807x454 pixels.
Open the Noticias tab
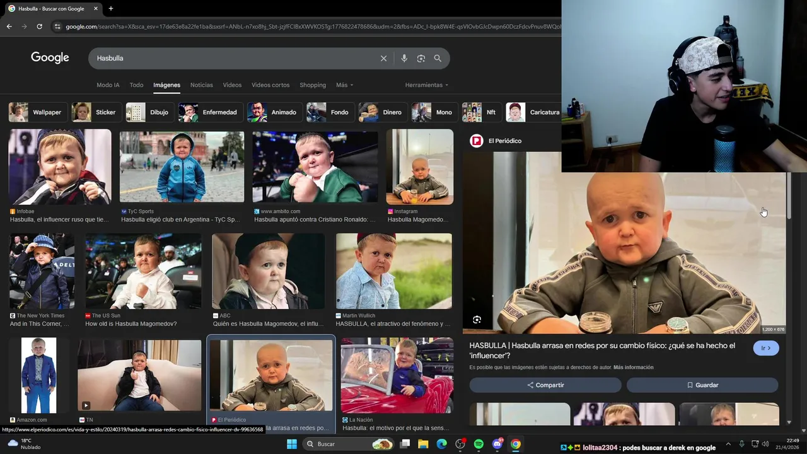(202, 85)
